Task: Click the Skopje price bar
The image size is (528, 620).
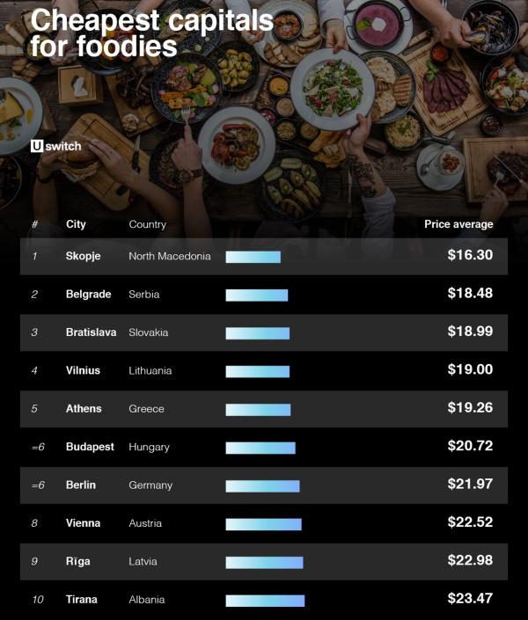Action: (253, 257)
